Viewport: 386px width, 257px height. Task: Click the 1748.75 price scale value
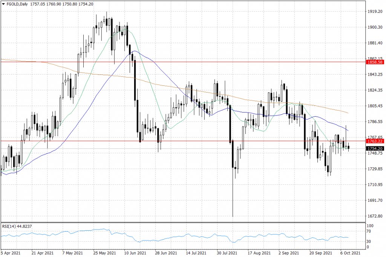click(375, 153)
